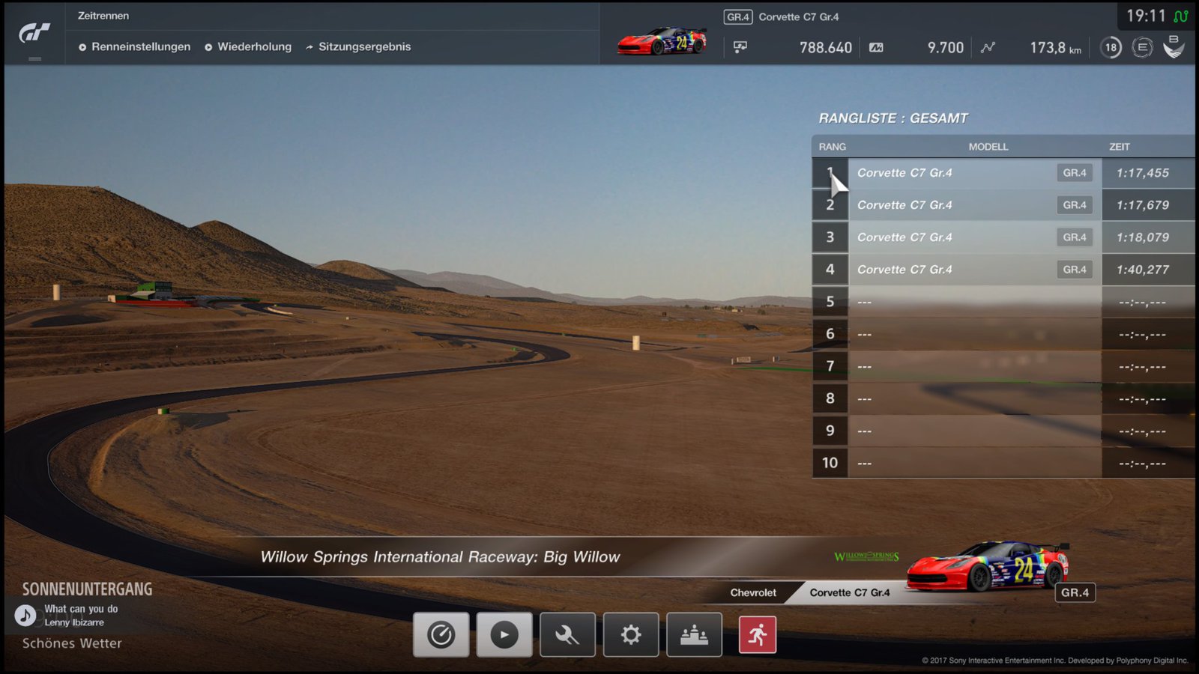This screenshot has height=674, width=1199.
Task: Click the 173,8 km distance value
Action: click(1056, 47)
